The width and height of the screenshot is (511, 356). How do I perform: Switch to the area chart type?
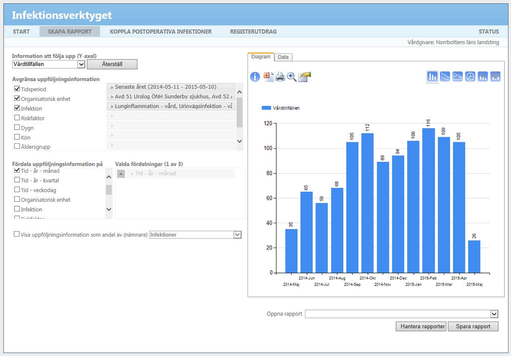pyautogui.click(x=458, y=76)
